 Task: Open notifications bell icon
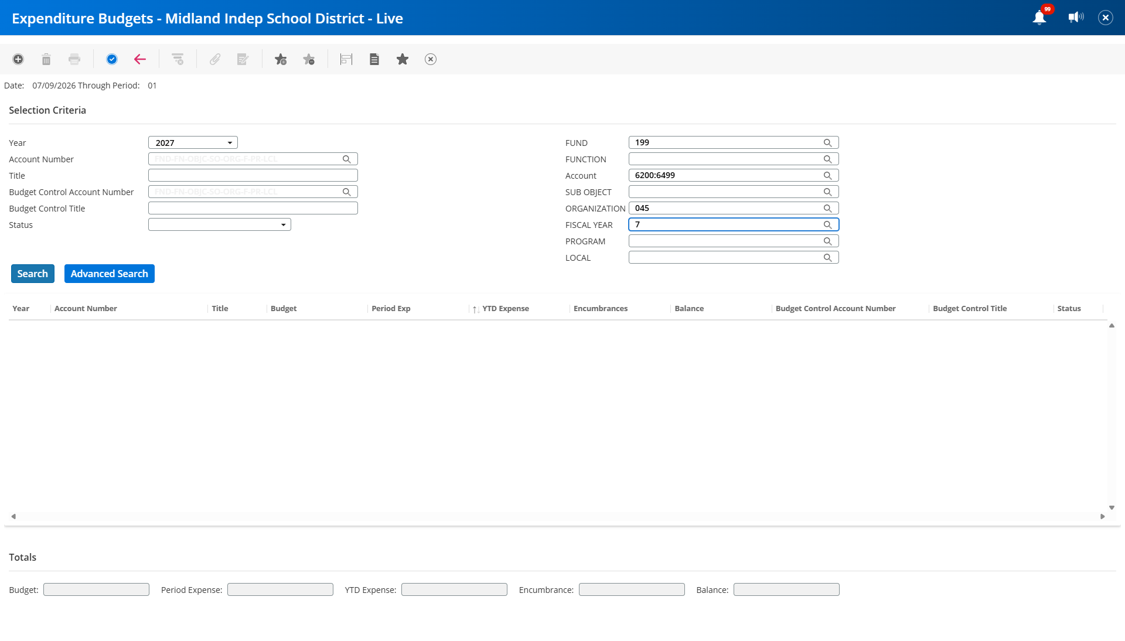(1039, 18)
